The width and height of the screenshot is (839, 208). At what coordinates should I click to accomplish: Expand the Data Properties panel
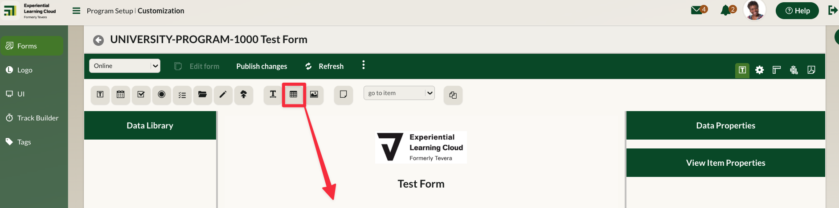pos(726,125)
